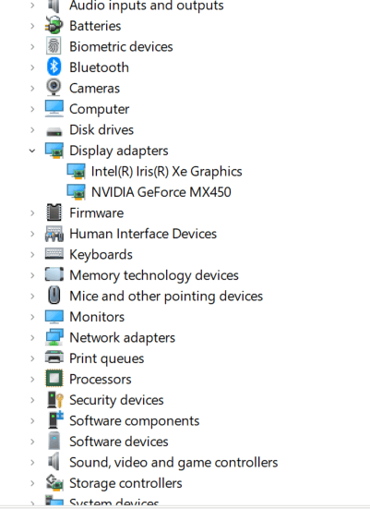This screenshot has height=509, width=370.
Task: Expand the Batteries node arrow
Action: point(32,26)
